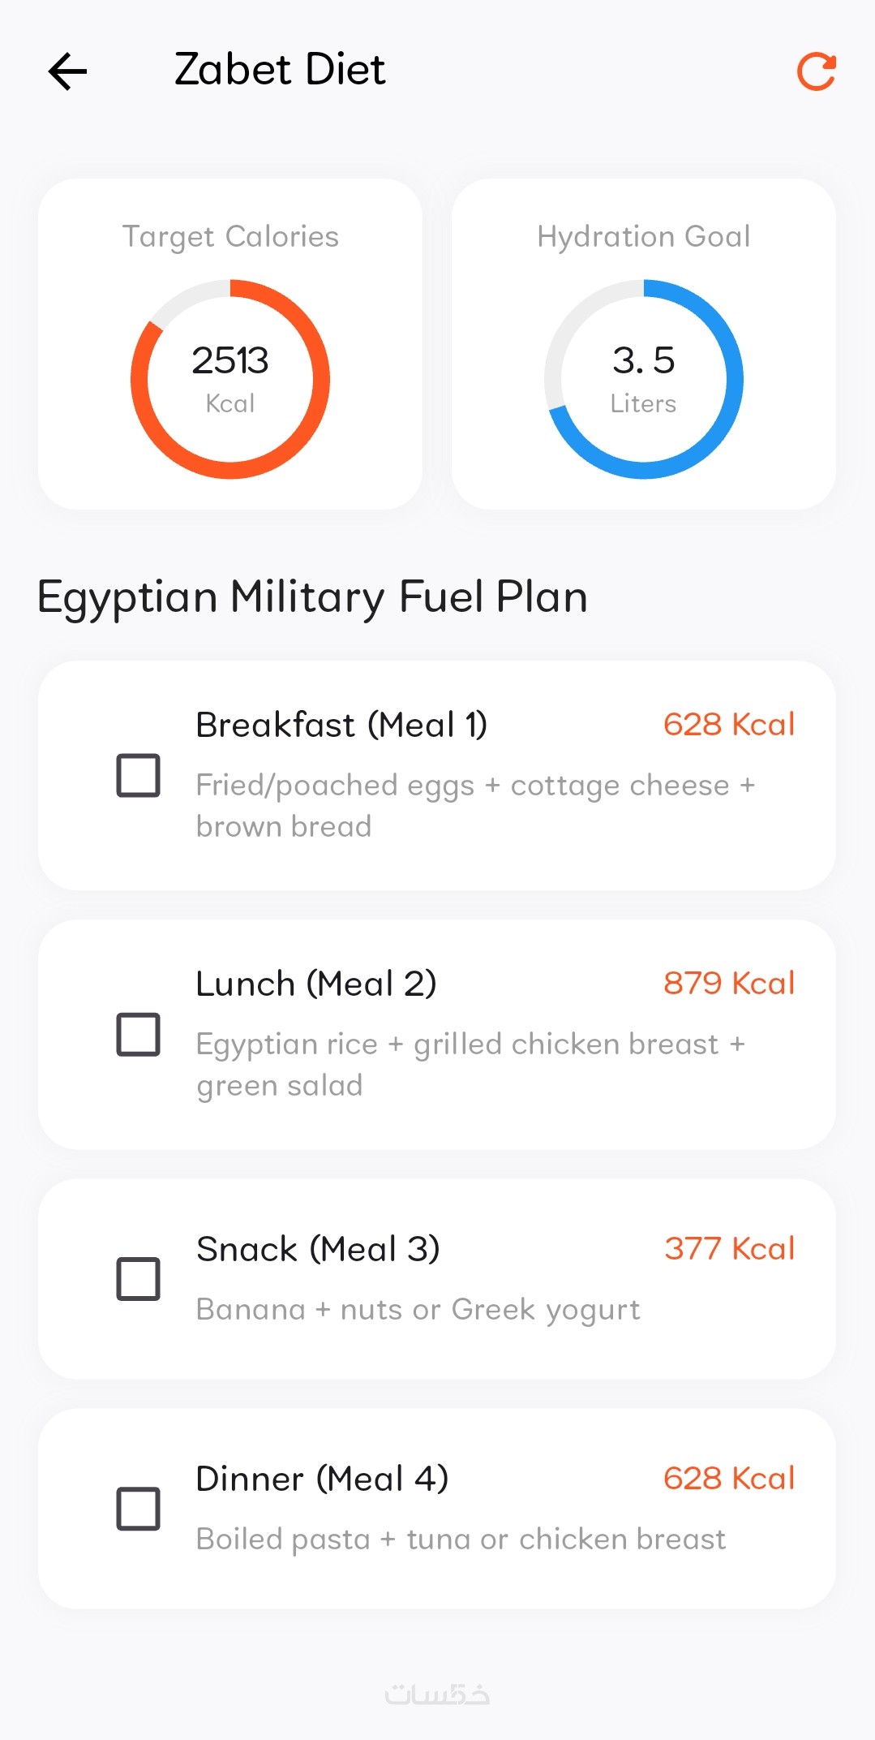Click the Egyptian Military Fuel Plan heading
Screen dimensions: 875x1740
pyautogui.click(x=312, y=598)
